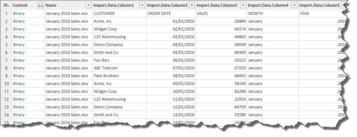The image size is (357, 137).
Task: Select the ABC Telecom customer cell
Action: tap(119, 68)
